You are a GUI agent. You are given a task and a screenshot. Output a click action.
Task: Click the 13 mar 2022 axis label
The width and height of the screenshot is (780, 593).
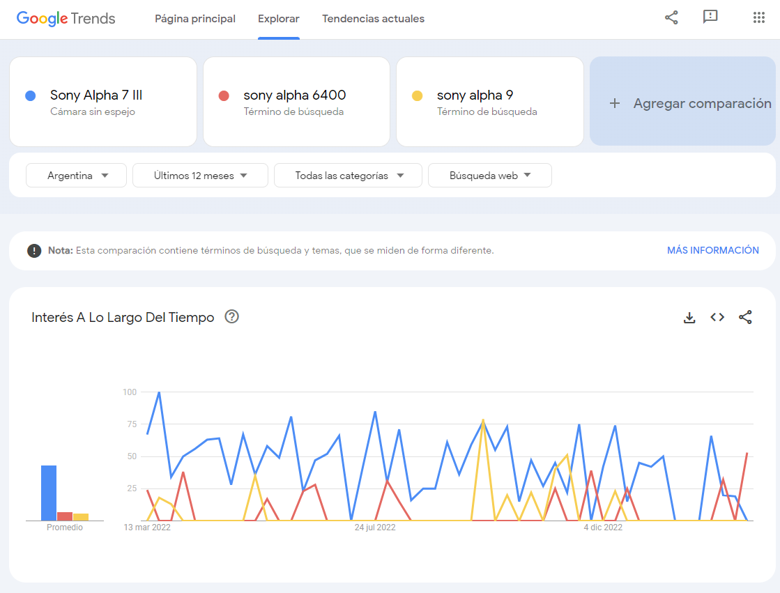pos(147,527)
